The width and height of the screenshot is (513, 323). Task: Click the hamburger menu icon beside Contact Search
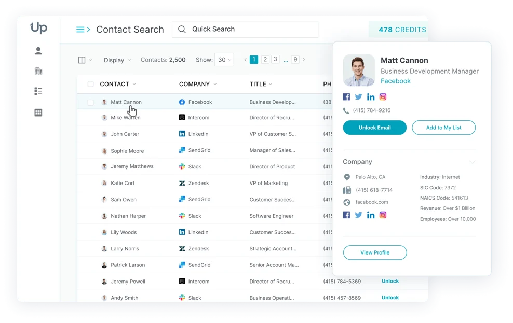tap(83, 30)
